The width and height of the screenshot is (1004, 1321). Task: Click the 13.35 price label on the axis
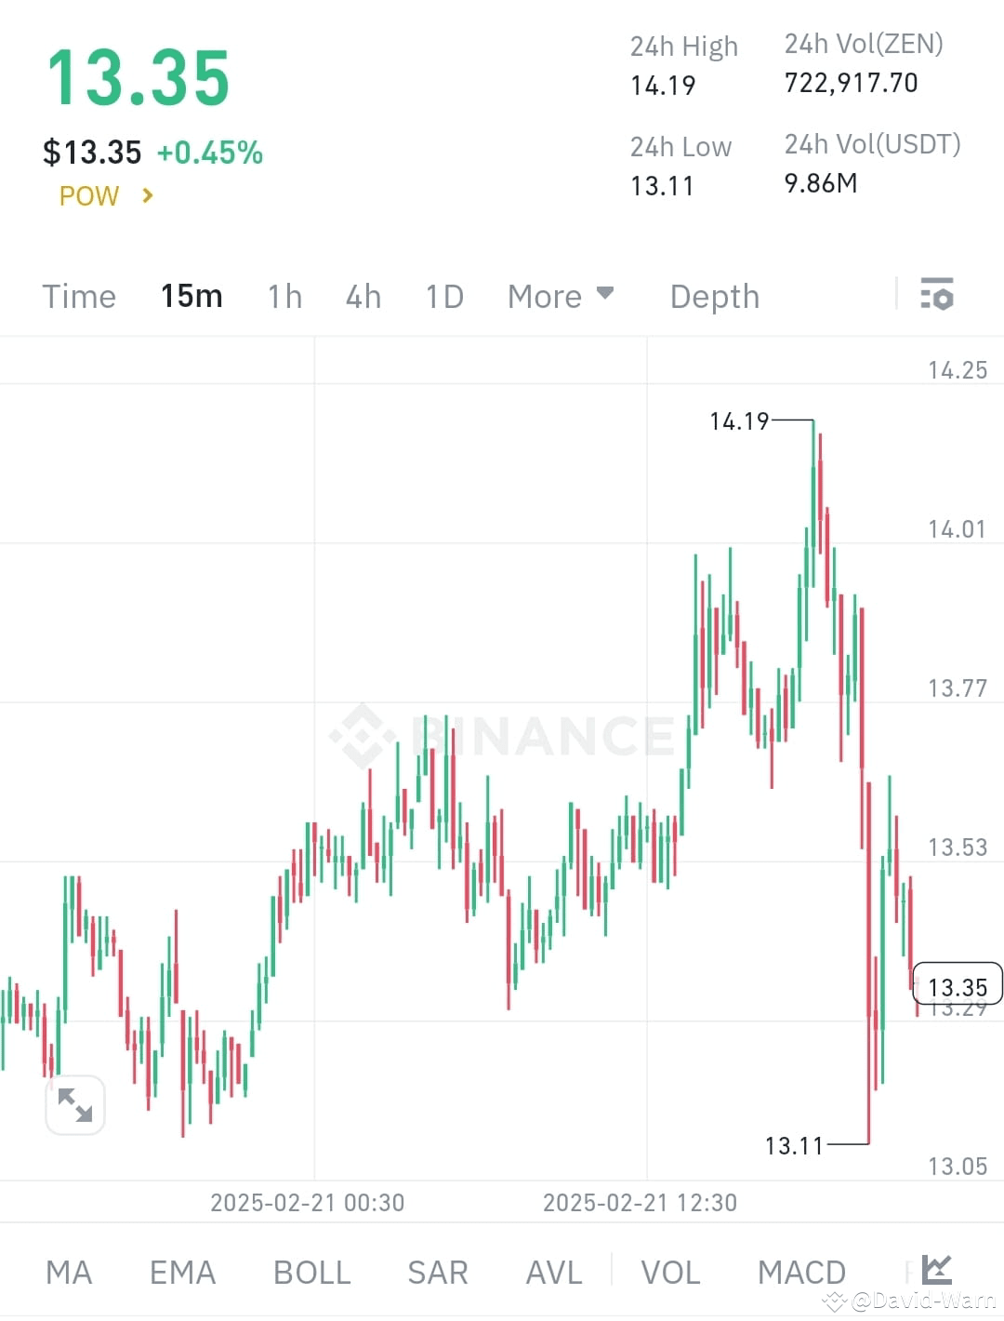click(x=958, y=983)
